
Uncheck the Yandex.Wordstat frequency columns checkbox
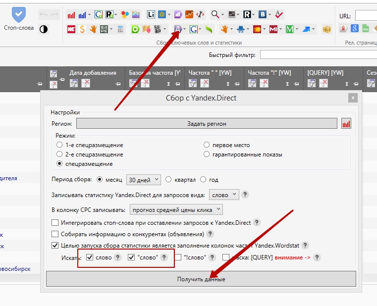55,246
